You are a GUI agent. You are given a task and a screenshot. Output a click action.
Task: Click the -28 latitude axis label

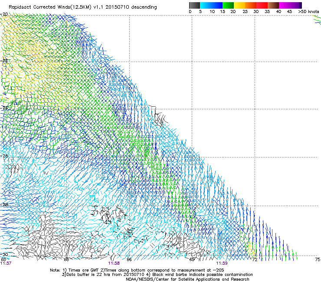tap(4, 205)
